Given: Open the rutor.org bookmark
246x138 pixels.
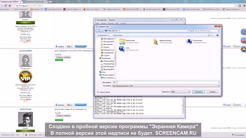Looking at the screenshot, I should click(92, 9).
